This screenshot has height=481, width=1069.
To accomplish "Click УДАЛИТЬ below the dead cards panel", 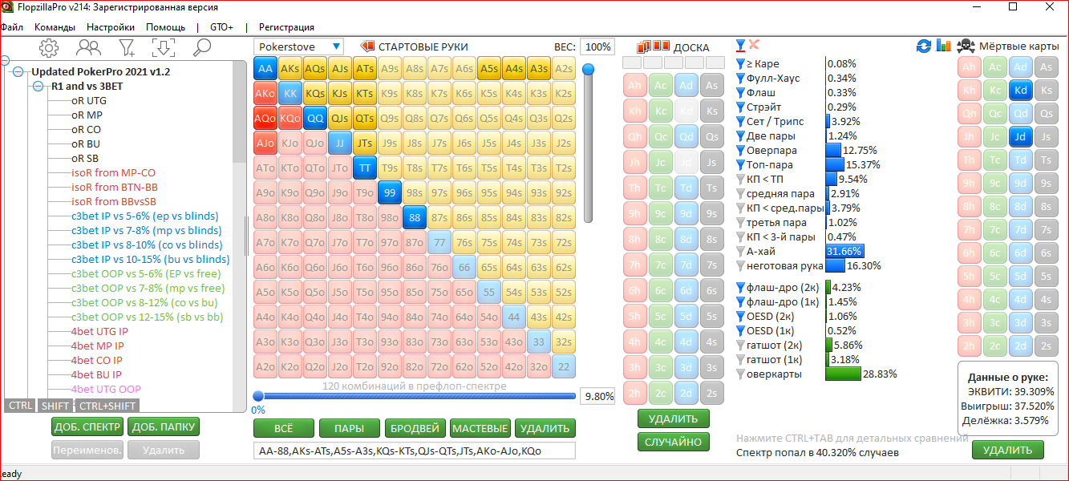I will [1008, 450].
